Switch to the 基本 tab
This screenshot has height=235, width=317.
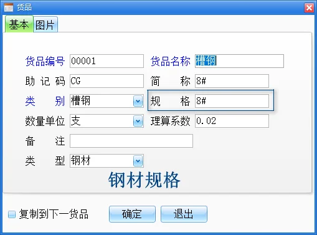19,24
